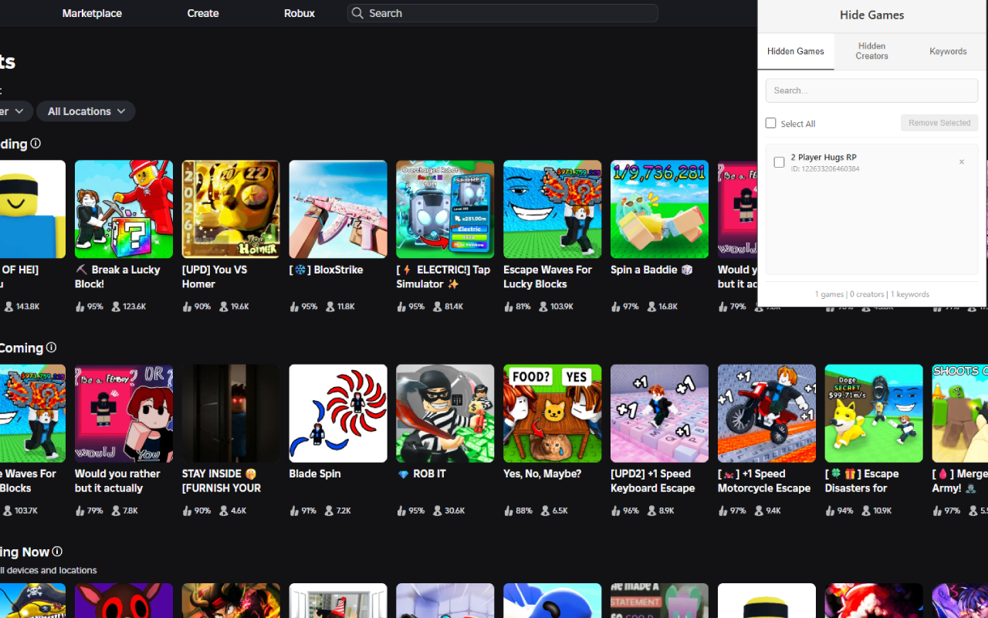The image size is (988, 618).
Task: Open the +1 Speed Motorcycle Escape title
Action: (764, 480)
